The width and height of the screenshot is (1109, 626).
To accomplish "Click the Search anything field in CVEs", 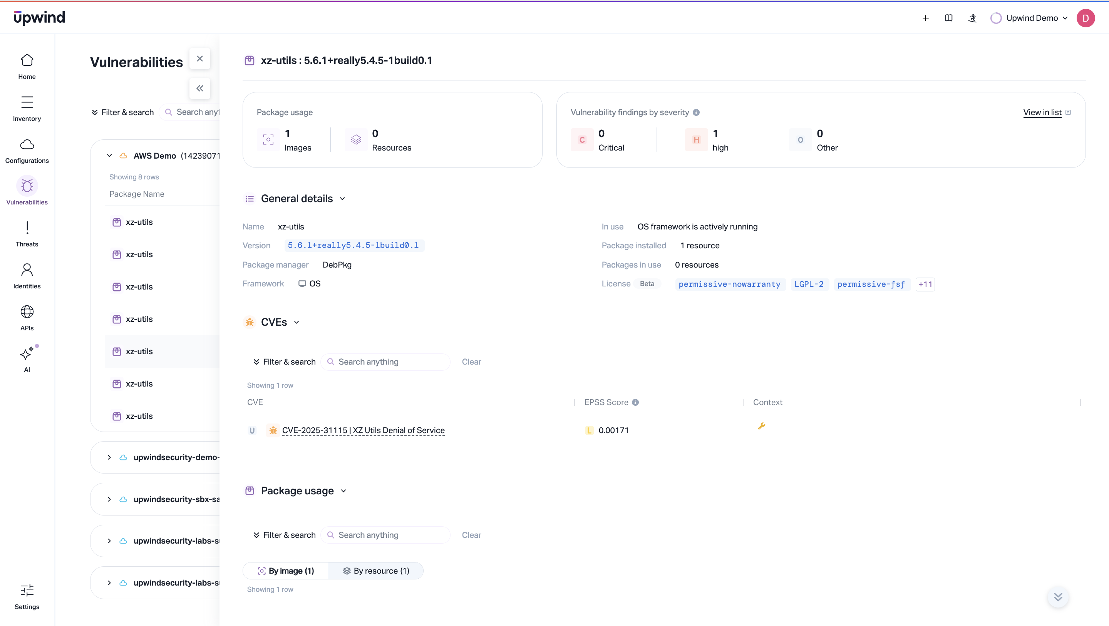I will click(385, 362).
